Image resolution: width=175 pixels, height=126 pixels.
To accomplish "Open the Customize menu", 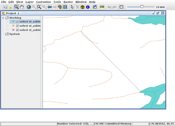I will pyautogui.click(x=43, y=2).
